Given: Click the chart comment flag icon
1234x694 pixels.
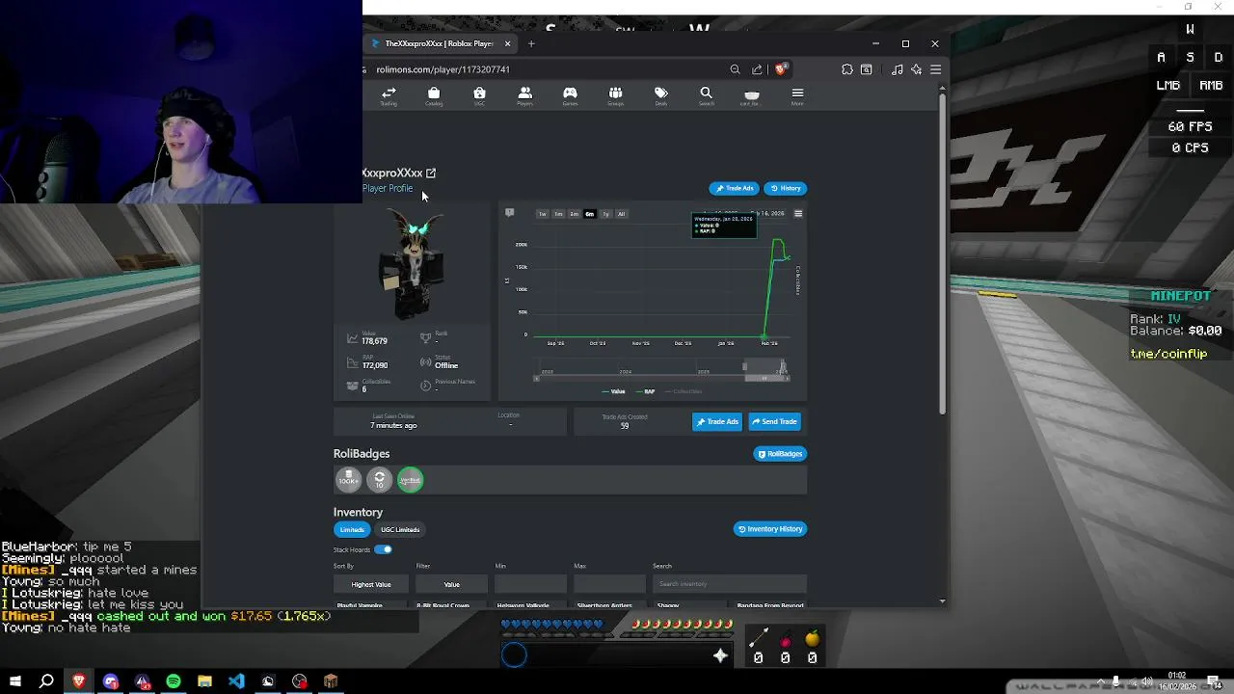Looking at the screenshot, I should [x=509, y=213].
